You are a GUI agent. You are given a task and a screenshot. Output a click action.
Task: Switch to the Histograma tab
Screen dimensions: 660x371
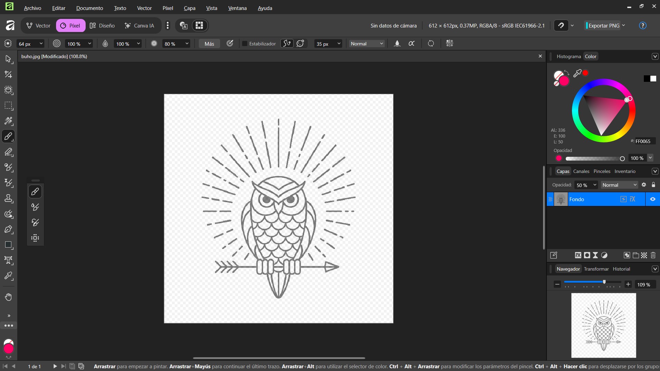[x=569, y=56]
